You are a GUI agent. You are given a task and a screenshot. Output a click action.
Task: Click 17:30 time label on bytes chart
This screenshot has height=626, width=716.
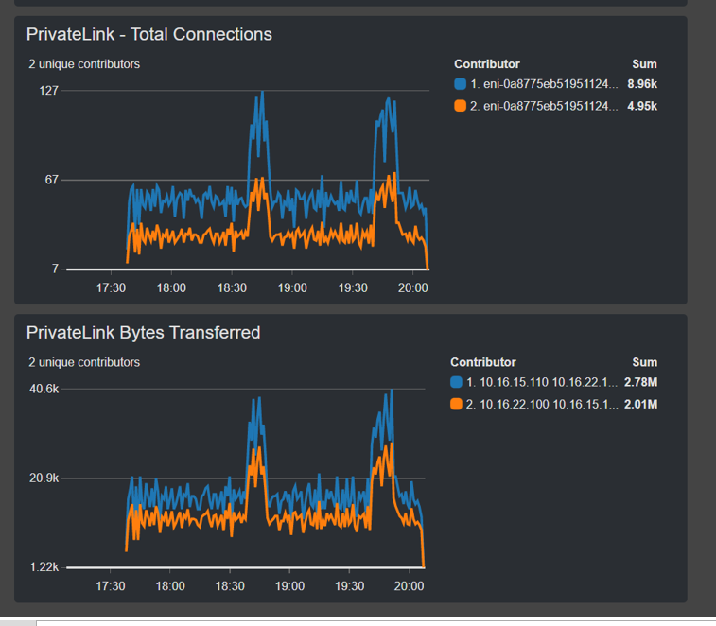pyautogui.click(x=110, y=586)
